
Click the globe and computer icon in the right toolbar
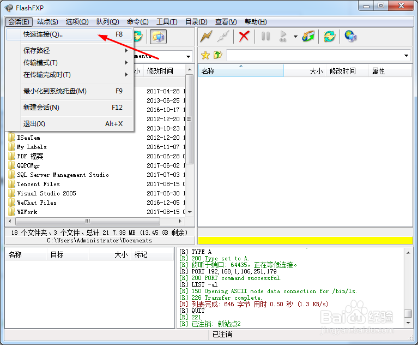click(350, 37)
